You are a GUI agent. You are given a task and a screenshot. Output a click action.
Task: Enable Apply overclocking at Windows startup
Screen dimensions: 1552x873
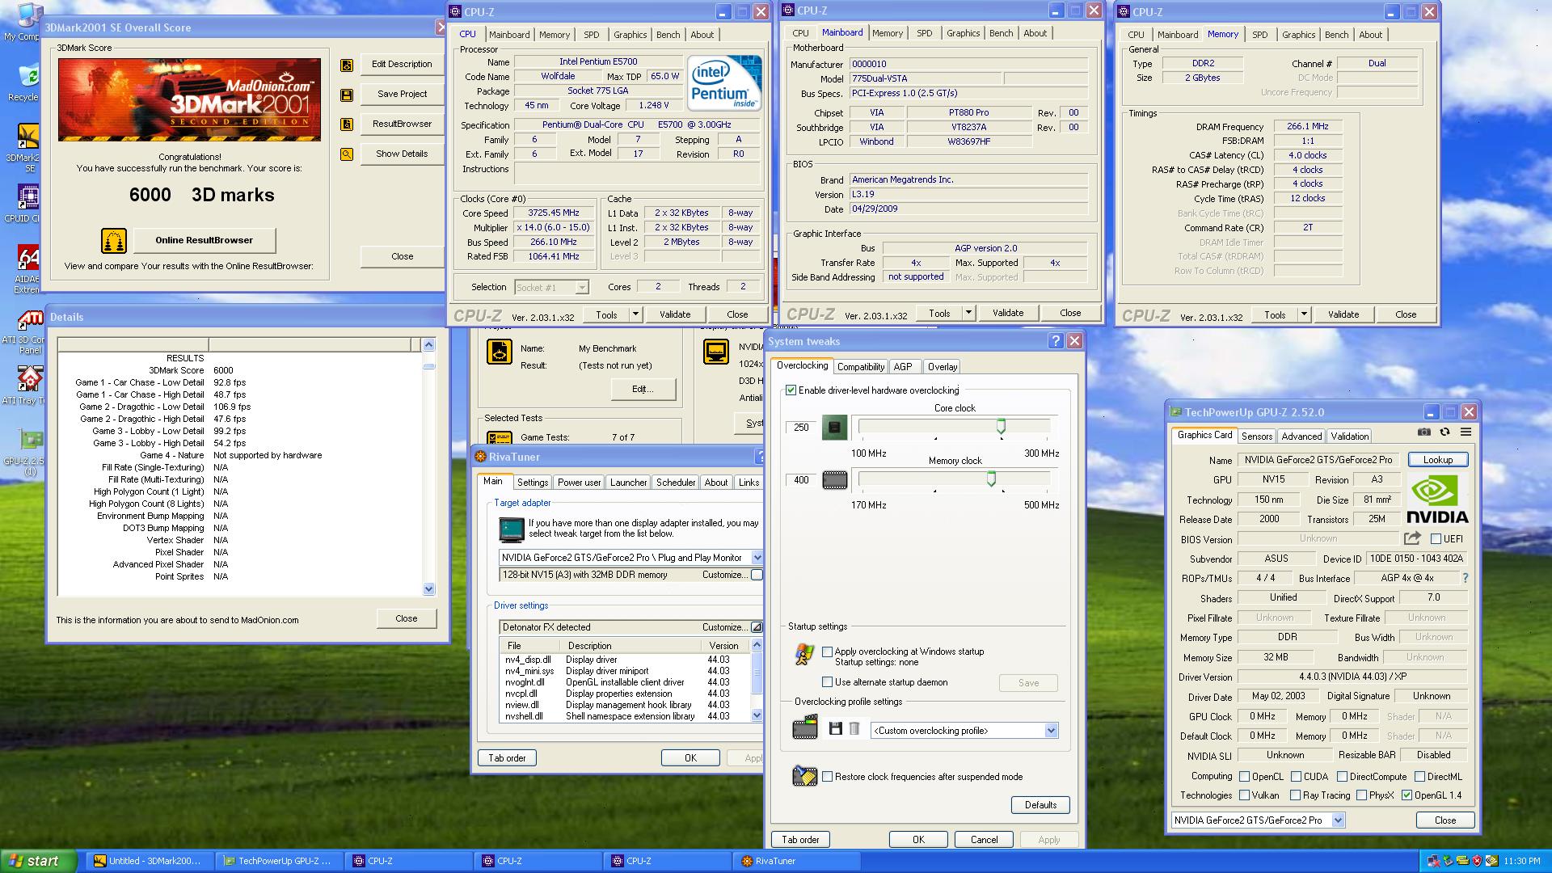pyautogui.click(x=827, y=652)
